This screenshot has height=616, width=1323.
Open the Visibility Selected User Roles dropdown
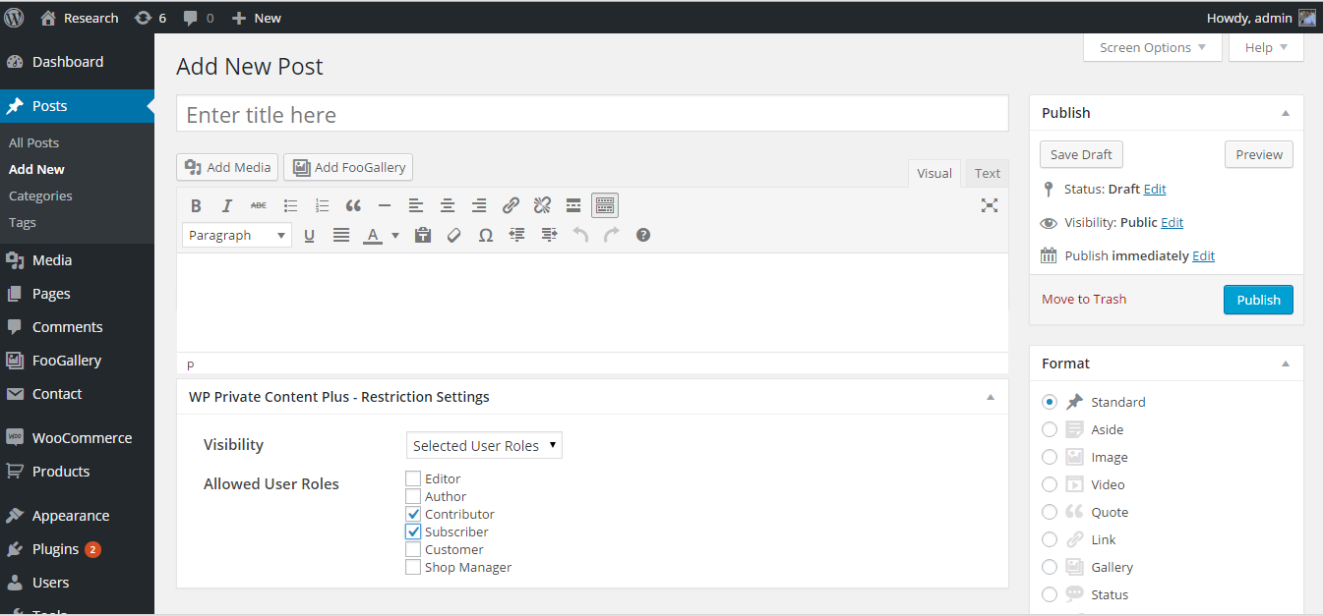(484, 445)
